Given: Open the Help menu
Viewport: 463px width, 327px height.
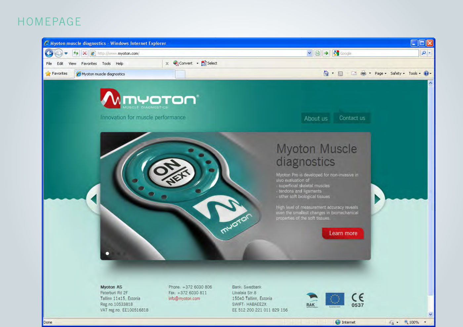Looking at the screenshot, I should (x=119, y=64).
